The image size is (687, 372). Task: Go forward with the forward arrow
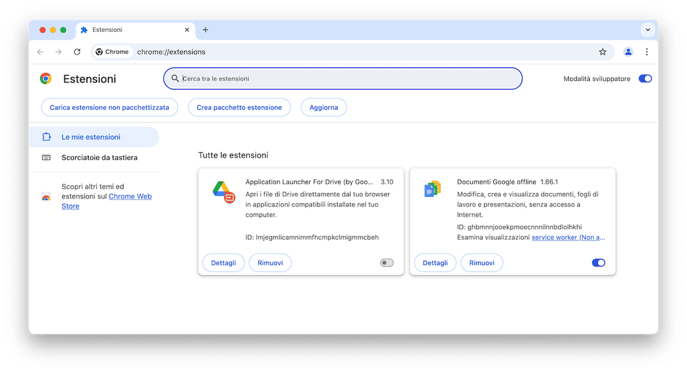(58, 52)
